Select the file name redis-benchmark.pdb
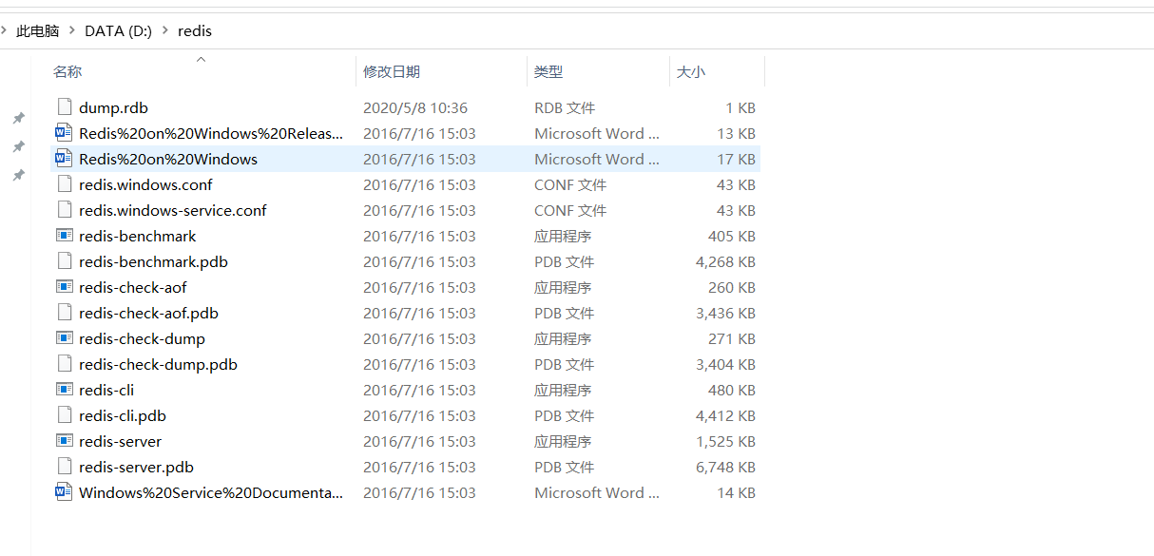The width and height of the screenshot is (1154, 556). [153, 261]
